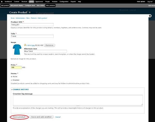Click the Title input field

click(32, 36)
